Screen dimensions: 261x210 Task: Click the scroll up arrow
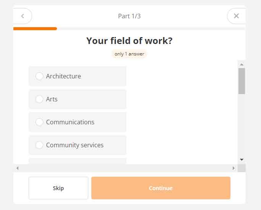242,64
